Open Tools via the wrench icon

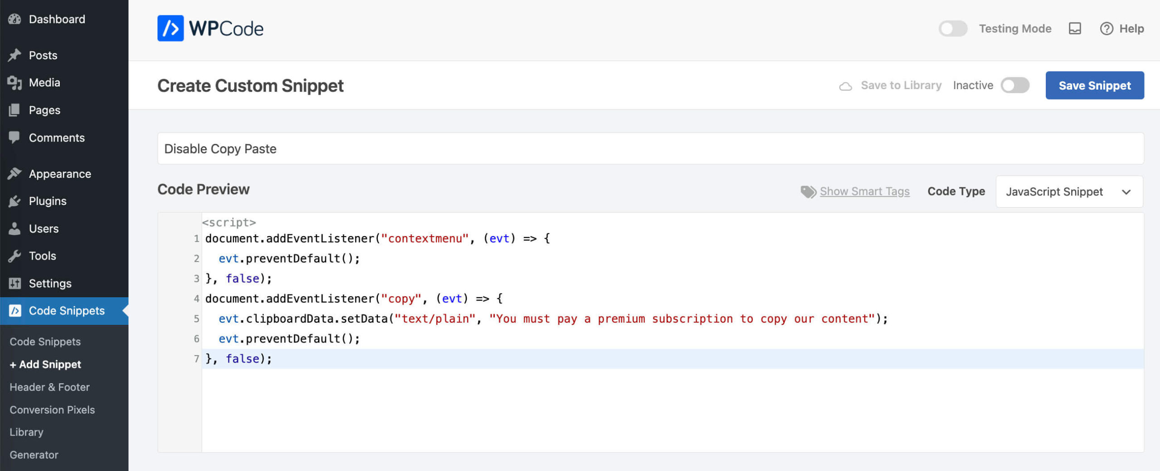click(15, 256)
